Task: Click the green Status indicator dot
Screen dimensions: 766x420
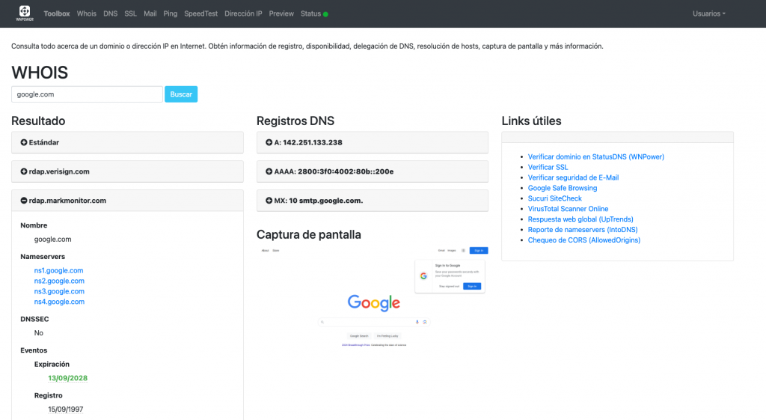Action: tap(326, 14)
